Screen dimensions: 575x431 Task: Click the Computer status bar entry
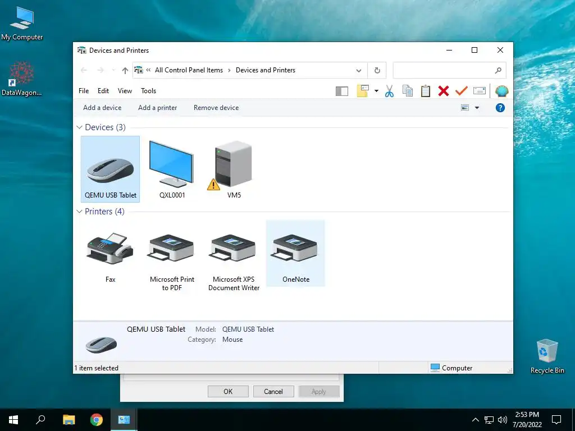click(x=451, y=368)
